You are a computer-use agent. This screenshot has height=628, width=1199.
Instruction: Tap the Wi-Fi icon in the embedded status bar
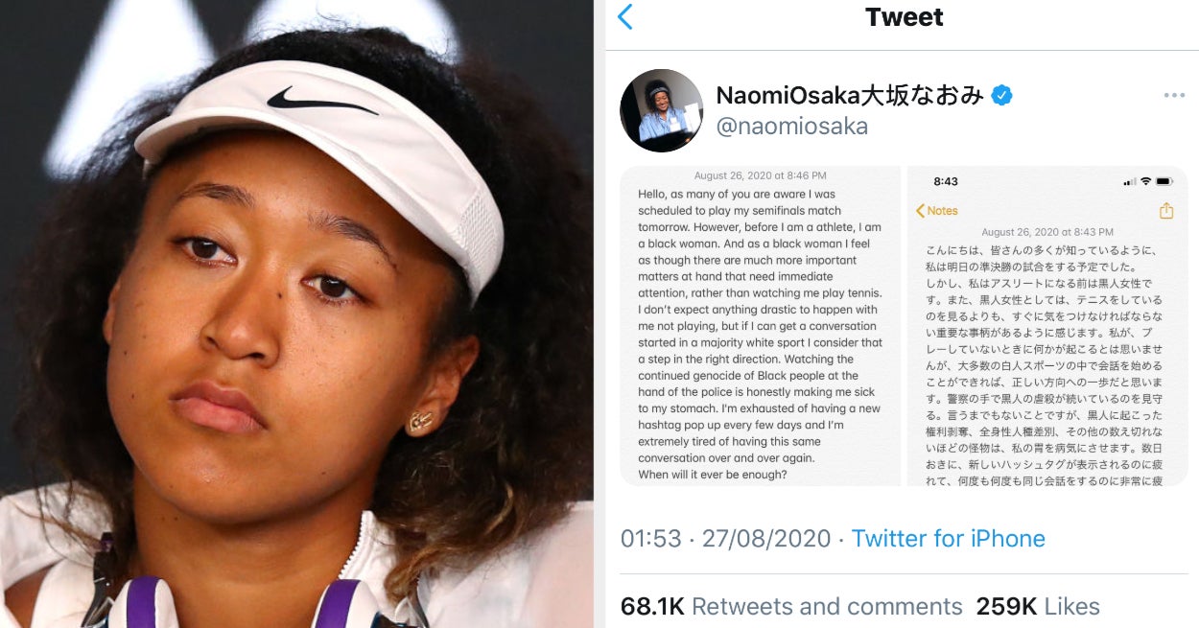pyautogui.click(x=1145, y=181)
